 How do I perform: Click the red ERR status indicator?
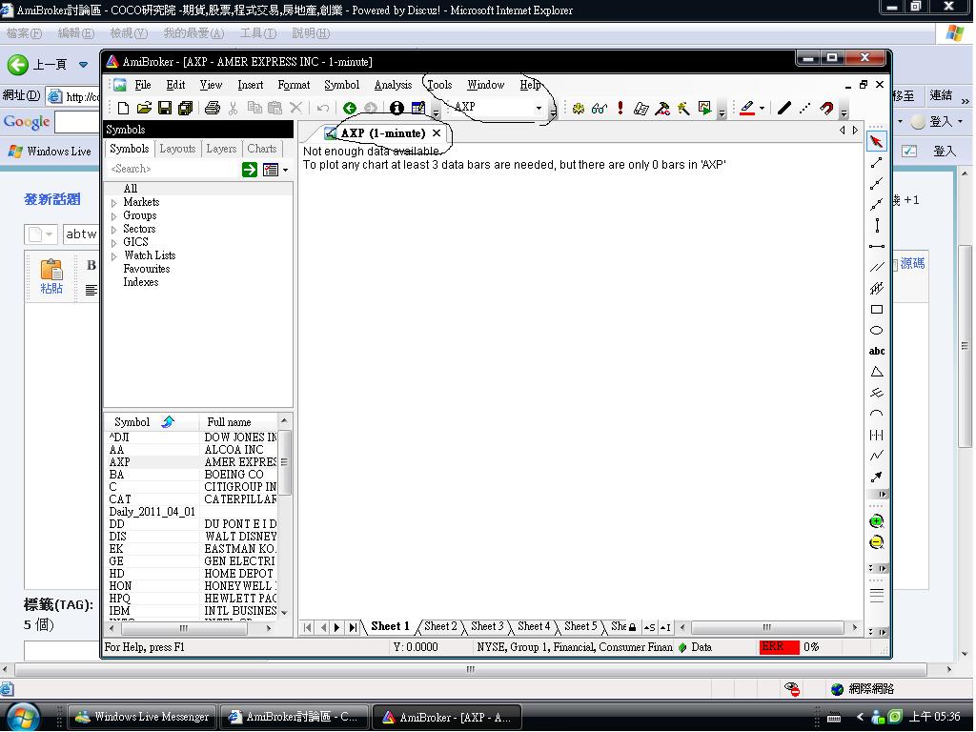[779, 647]
